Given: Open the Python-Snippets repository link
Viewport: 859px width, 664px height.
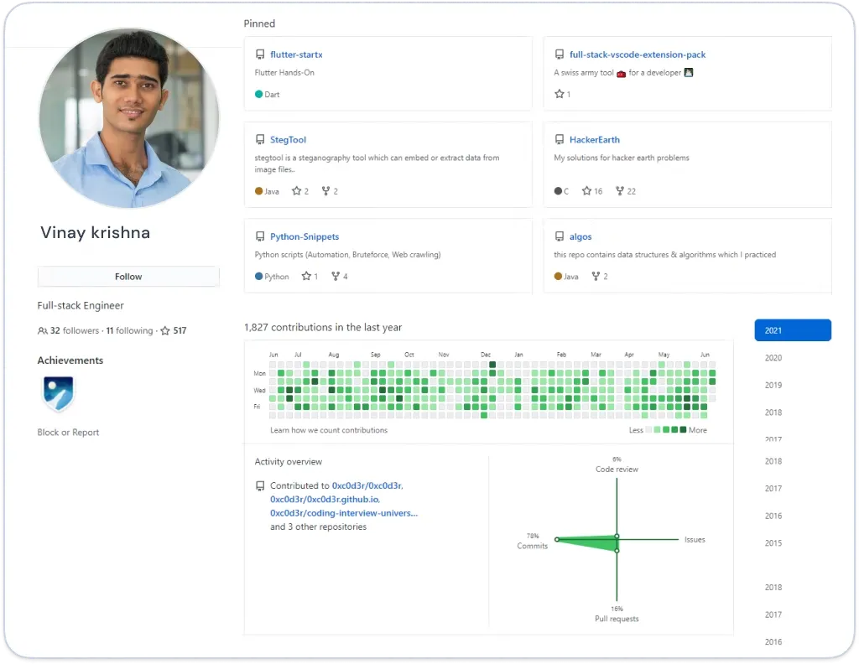Looking at the screenshot, I should point(304,236).
